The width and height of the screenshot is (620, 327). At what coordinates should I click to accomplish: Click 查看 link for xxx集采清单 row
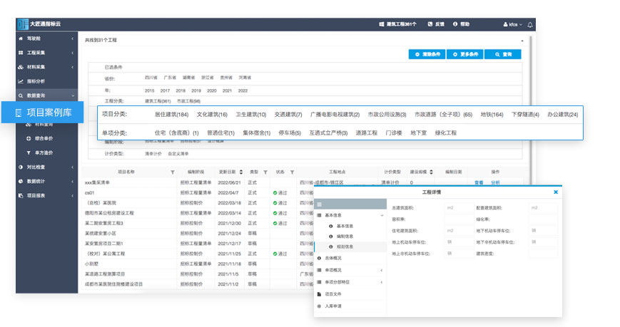click(x=479, y=182)
